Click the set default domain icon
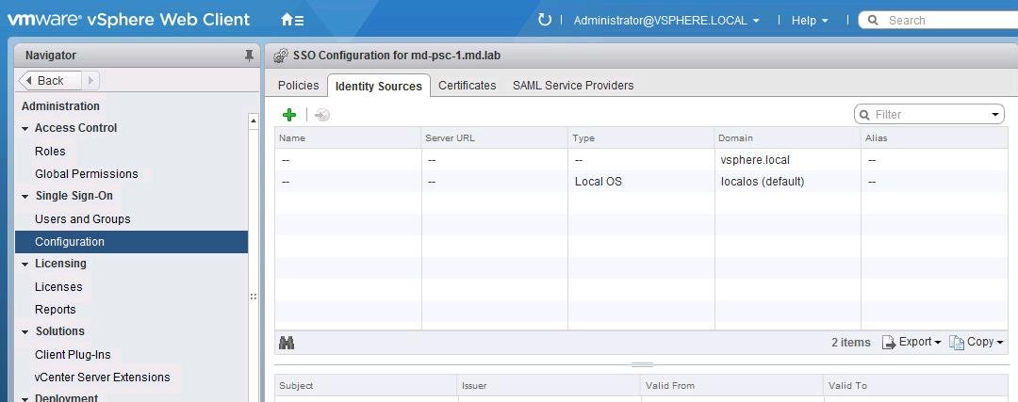The image size is (1018, 402). (x=322, y=115)
